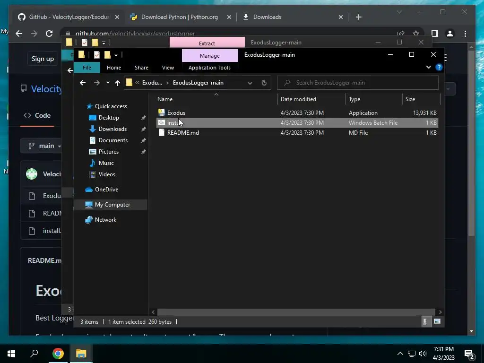Click the horizontal scrollbar in file list
Image resolution: width=484 pixels, height=363 pixels.
pyautogui.click(x=296, y=312)
